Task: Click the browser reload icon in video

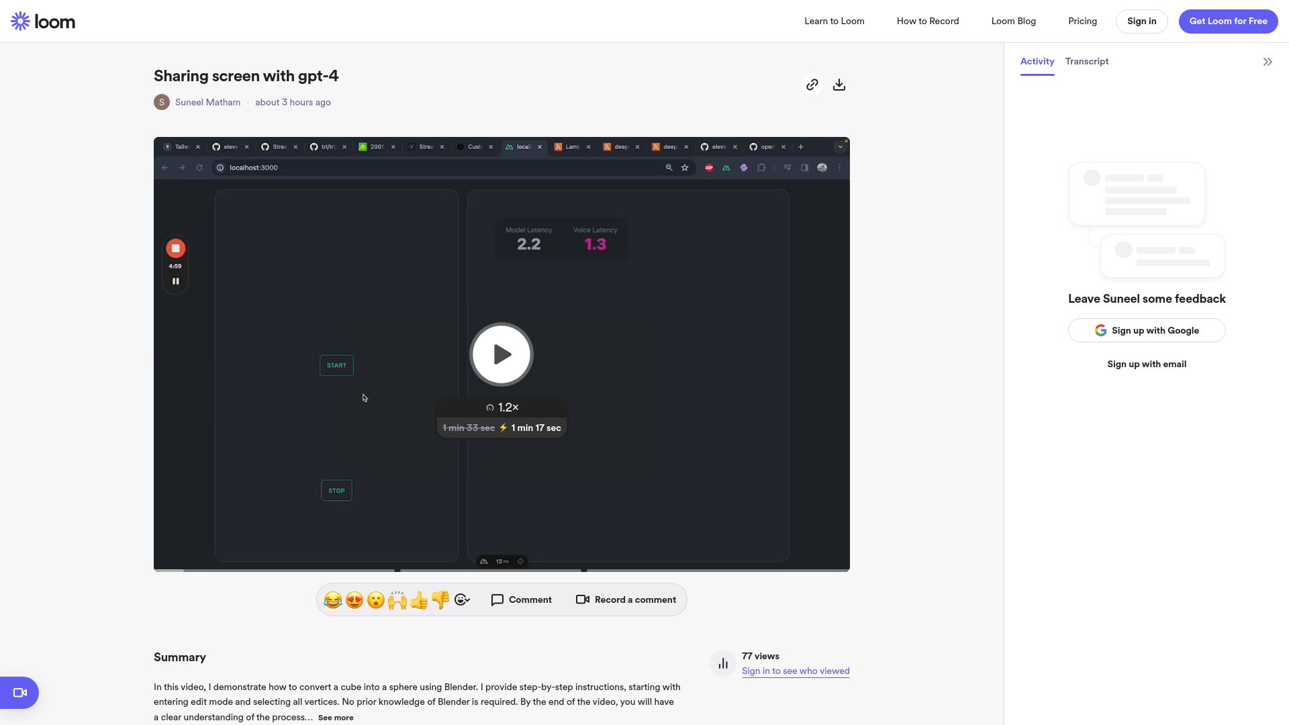Action: click(x=199, y=168)
